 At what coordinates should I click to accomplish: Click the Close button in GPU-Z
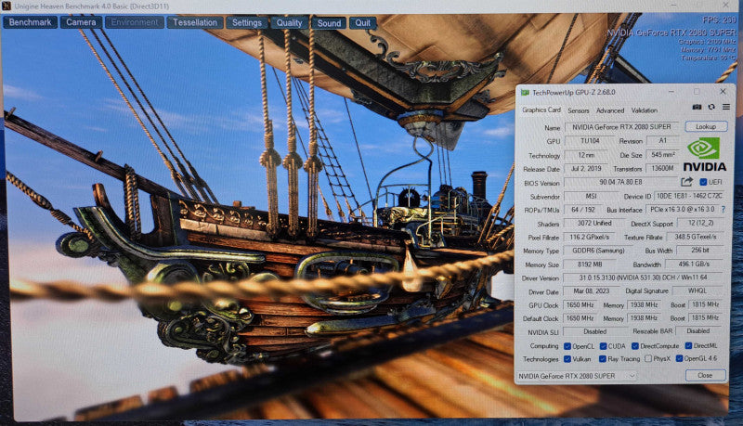pos(705,375)
